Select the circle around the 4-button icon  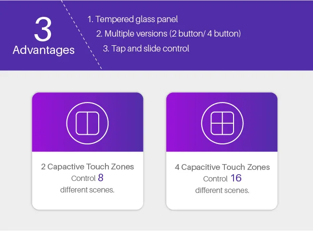pyautogui.click(x=222, y=123)
